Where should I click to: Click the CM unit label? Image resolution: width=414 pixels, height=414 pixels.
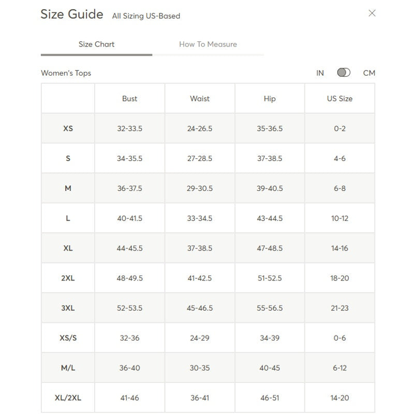(x=369, y=73)
